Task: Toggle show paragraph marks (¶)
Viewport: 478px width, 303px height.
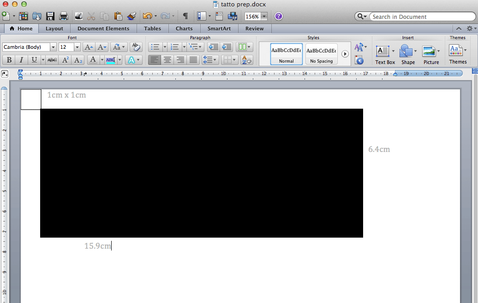Action: point(185,16)
